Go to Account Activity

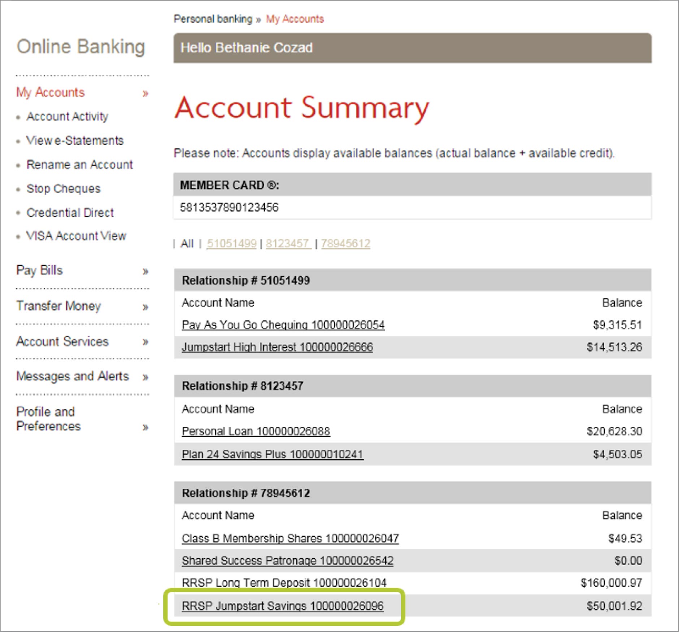point(67,116)
